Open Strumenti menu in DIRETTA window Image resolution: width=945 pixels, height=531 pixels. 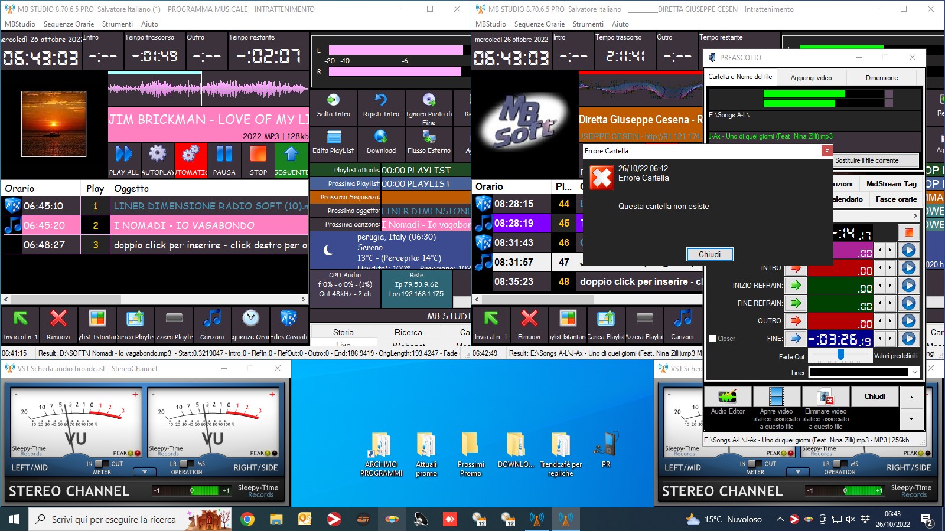(x=588, y=24)
